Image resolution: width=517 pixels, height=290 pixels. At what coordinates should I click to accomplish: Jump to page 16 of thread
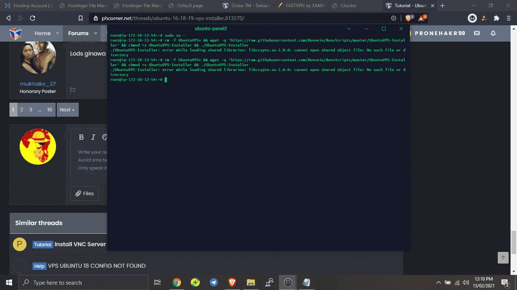coord(50,110)
